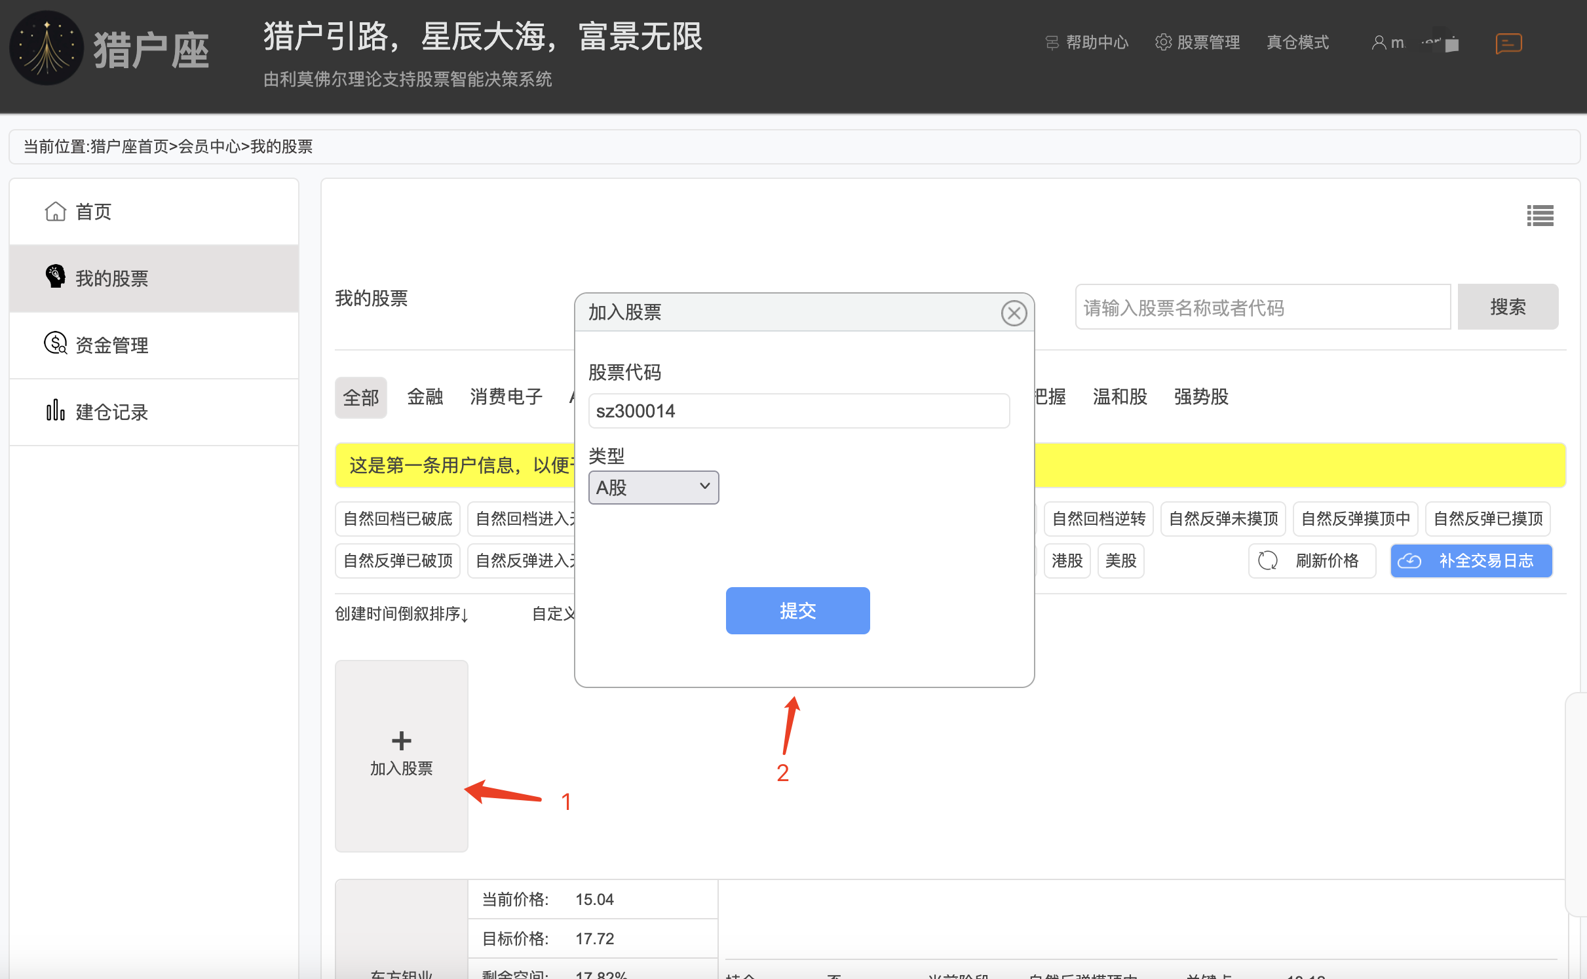Click 猎户座首页 in the breadcrumb

pos(129,147)
